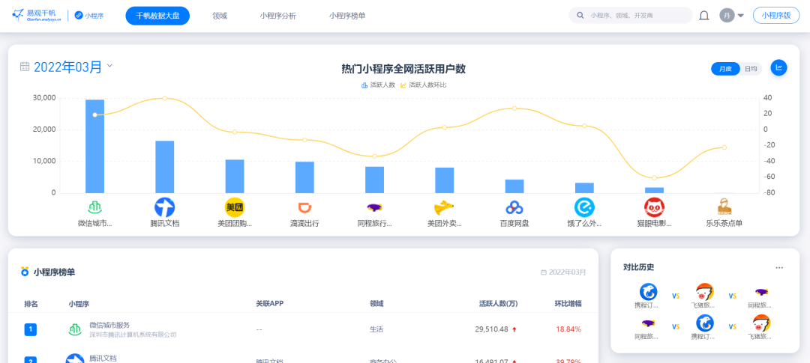The image size is (810, 363).
Task: Click 携程订 icon in second comparison row
Action: point(704,323)
